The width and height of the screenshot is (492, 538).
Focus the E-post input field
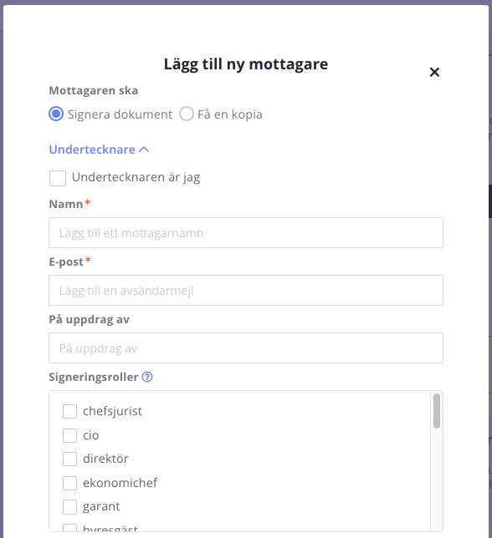[246, 290]
